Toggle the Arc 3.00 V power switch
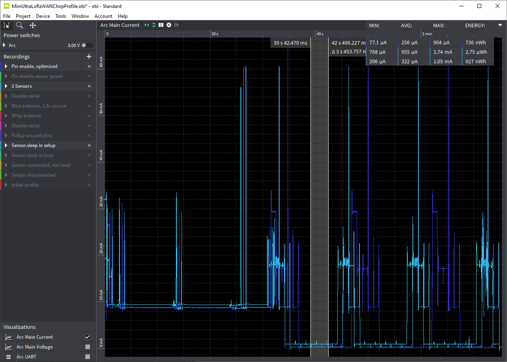The height and width of the screenshot is (362, 507). [x=87, y=46]
